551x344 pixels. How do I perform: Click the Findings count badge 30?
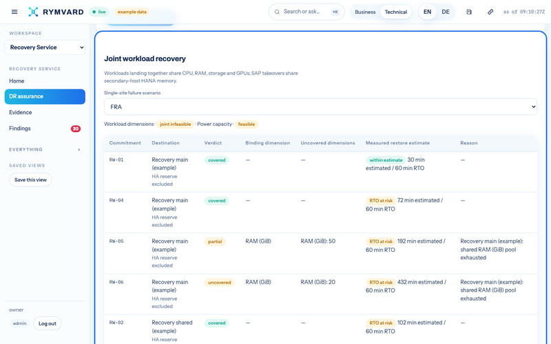coord(76,129)
